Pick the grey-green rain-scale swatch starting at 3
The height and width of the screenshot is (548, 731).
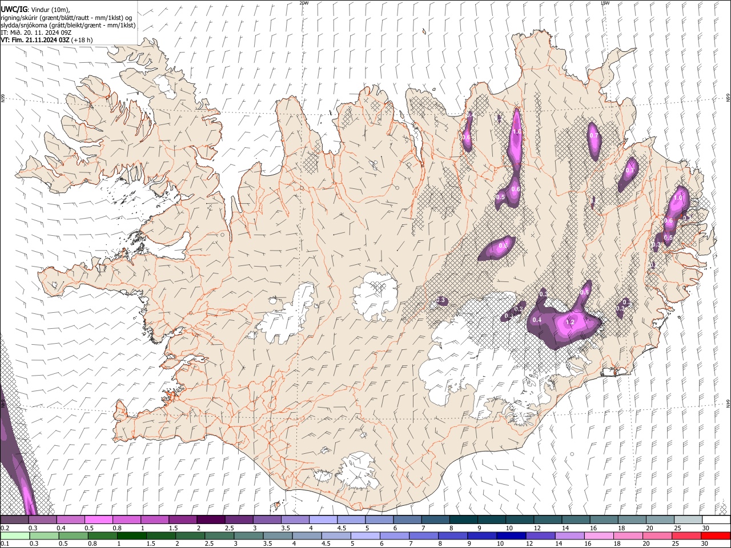248,536
